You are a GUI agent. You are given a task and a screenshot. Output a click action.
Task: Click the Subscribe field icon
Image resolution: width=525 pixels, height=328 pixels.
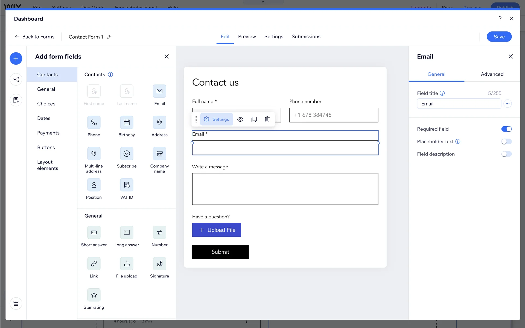click(x=127, y=154)
